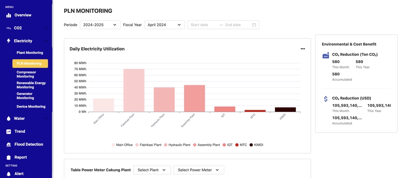The image size is (401, 178).
Task: Click the Report clipboard icon
Action: tap(9, 157)
